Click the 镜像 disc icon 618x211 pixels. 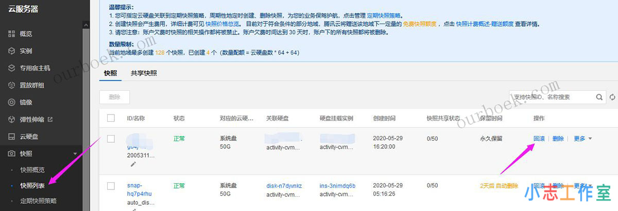point(11,102)
